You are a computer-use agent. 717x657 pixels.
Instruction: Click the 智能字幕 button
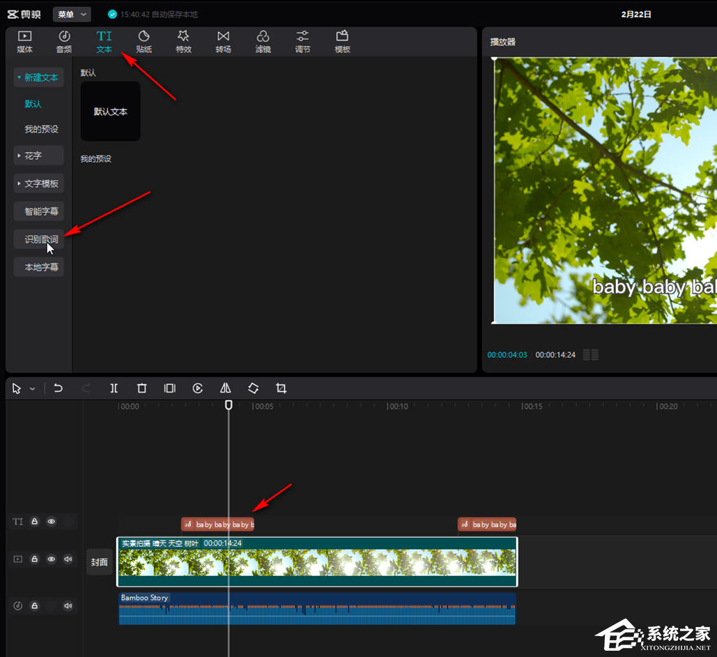(x=40, y=211)
